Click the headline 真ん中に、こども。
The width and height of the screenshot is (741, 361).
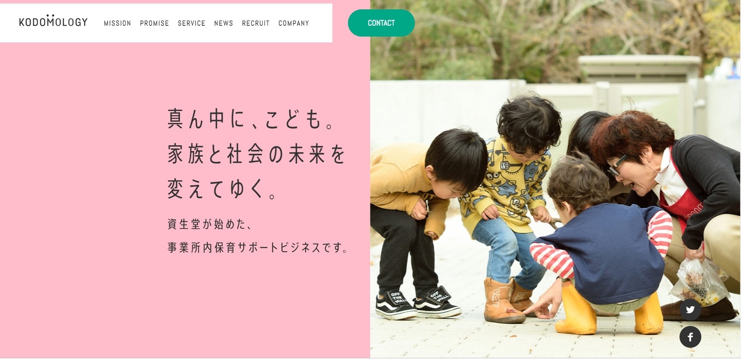(x=251, y=119)
